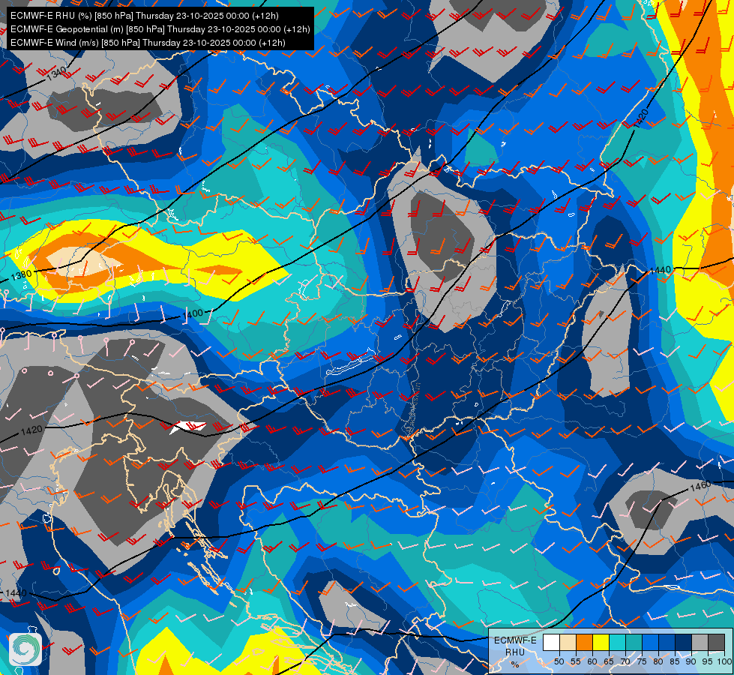Pick the yellow 60-65 legend swatch
This screenshot has width=734, height=675.
tap(601, 642)
